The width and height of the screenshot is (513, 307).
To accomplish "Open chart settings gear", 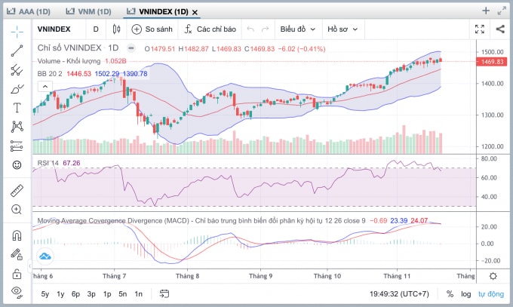I will [493, 276].
